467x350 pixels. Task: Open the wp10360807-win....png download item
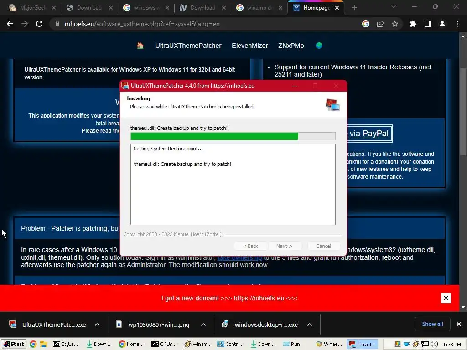click(153, 324)
